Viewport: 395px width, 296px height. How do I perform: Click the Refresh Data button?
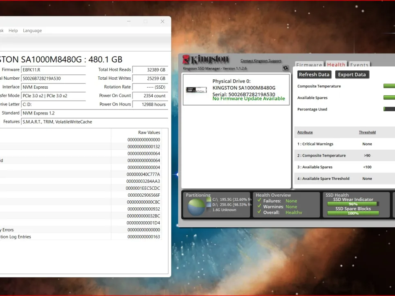314,74
